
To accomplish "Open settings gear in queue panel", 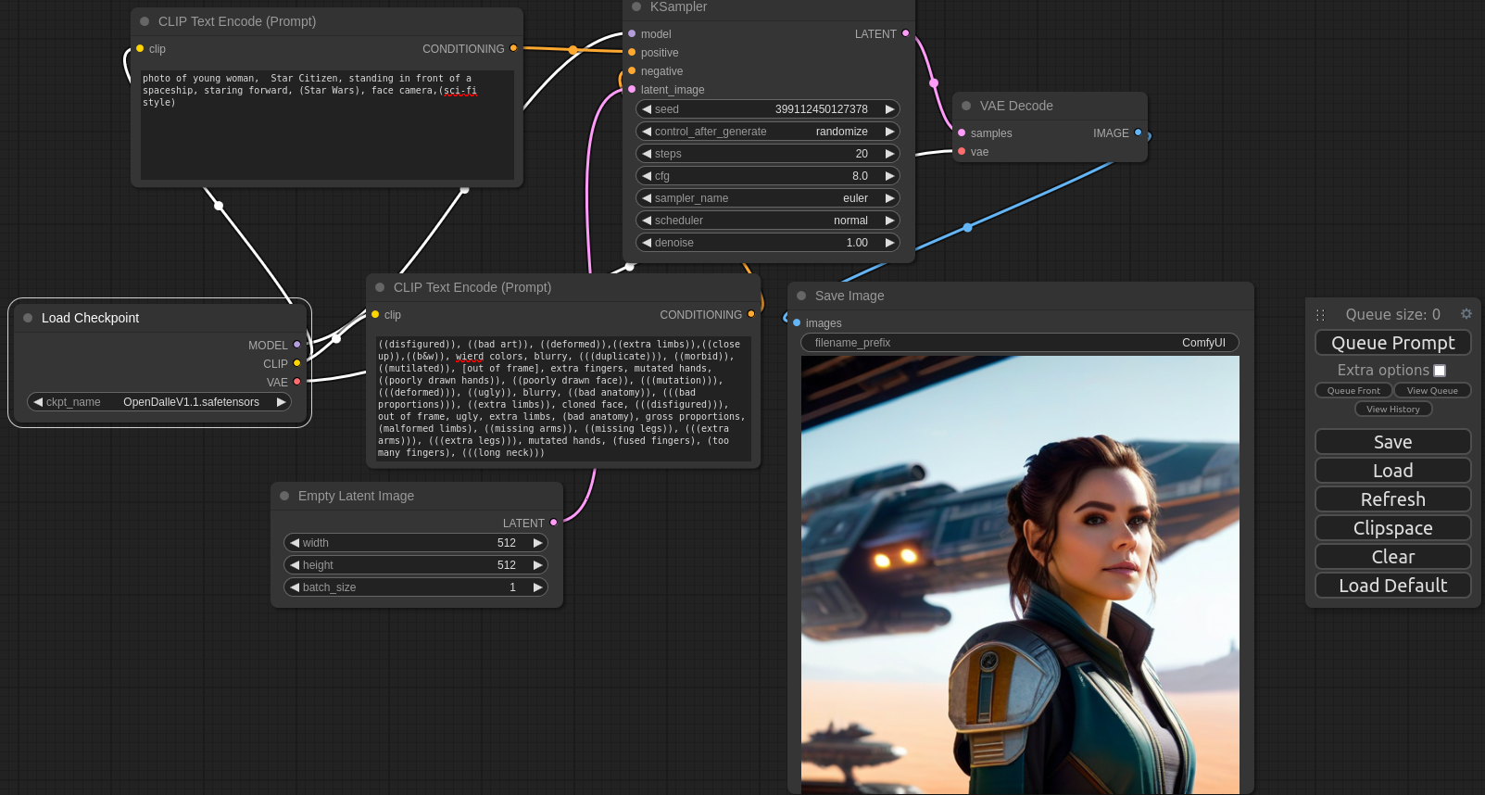I will pyautogui.click(x=1466, y=314).
